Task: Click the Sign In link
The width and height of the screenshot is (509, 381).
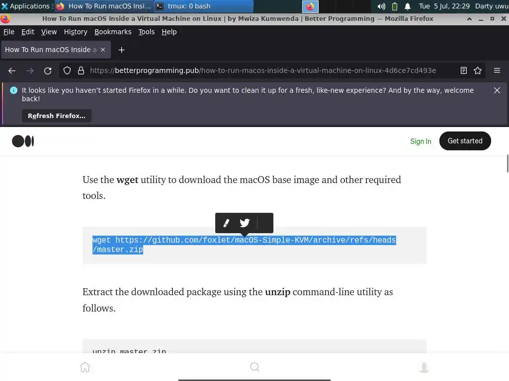Action: tap(421, 141)
